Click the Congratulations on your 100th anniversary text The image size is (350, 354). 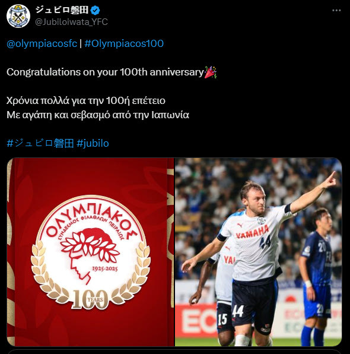coord(105,72)
